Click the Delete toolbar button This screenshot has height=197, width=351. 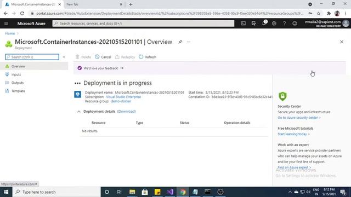click(x=83, y=57)
